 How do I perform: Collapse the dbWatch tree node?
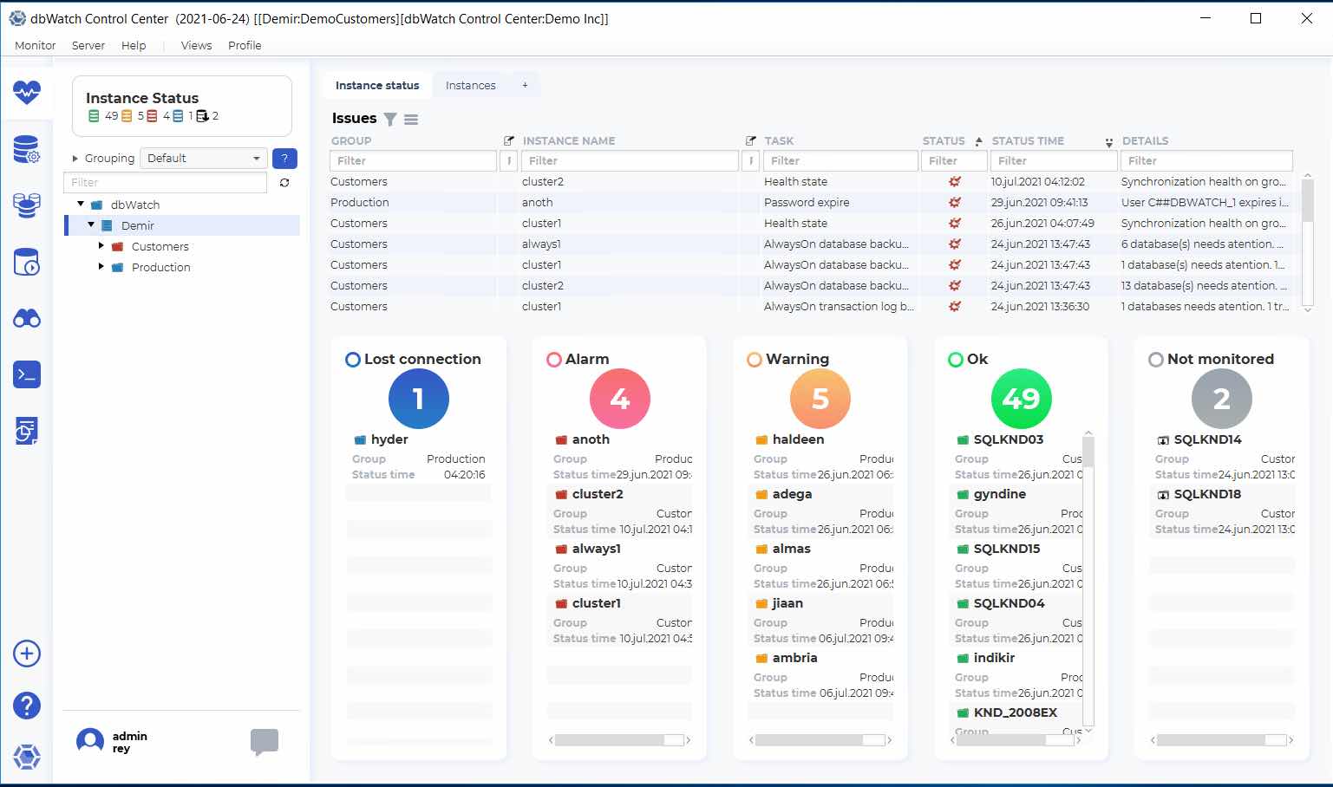click(x=81, y=205)
